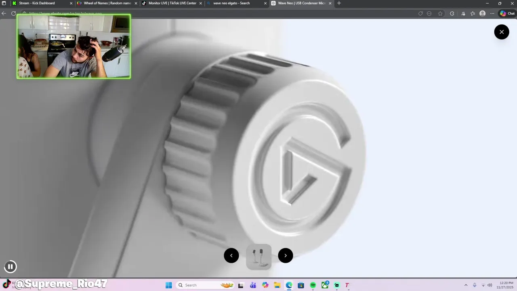Add this page to favorites star
Image resolution: width=517 pixels, height=291 pixels.
[x=440, y=13]
